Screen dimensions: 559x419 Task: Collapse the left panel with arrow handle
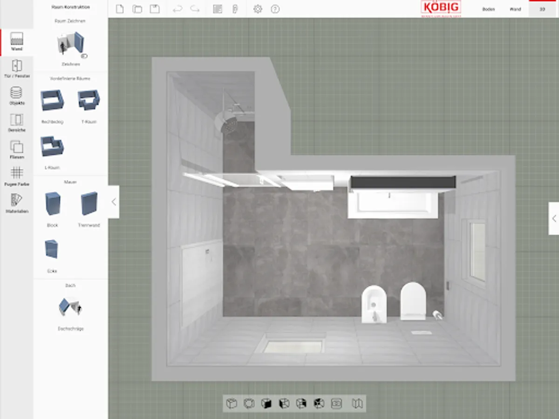(114, 202)
